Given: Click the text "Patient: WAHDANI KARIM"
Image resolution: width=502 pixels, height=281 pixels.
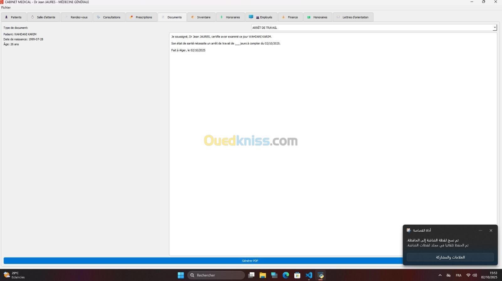Looking at the screenshot, I should (x=20, y=34).
